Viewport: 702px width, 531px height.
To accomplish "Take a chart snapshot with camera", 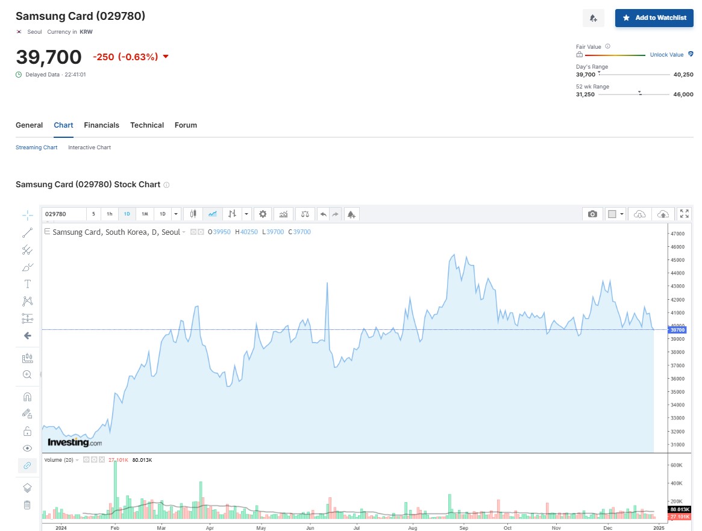I will click(x=592, y=214).
